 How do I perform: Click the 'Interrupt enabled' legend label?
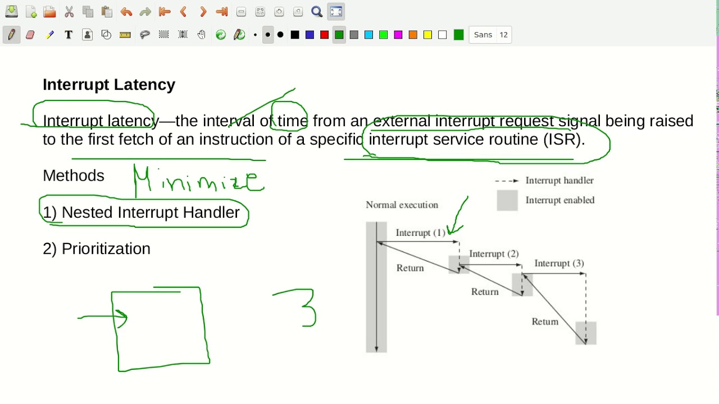click(x=560, y=200)
